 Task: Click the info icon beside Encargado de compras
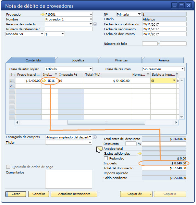(x=95, y=137)
